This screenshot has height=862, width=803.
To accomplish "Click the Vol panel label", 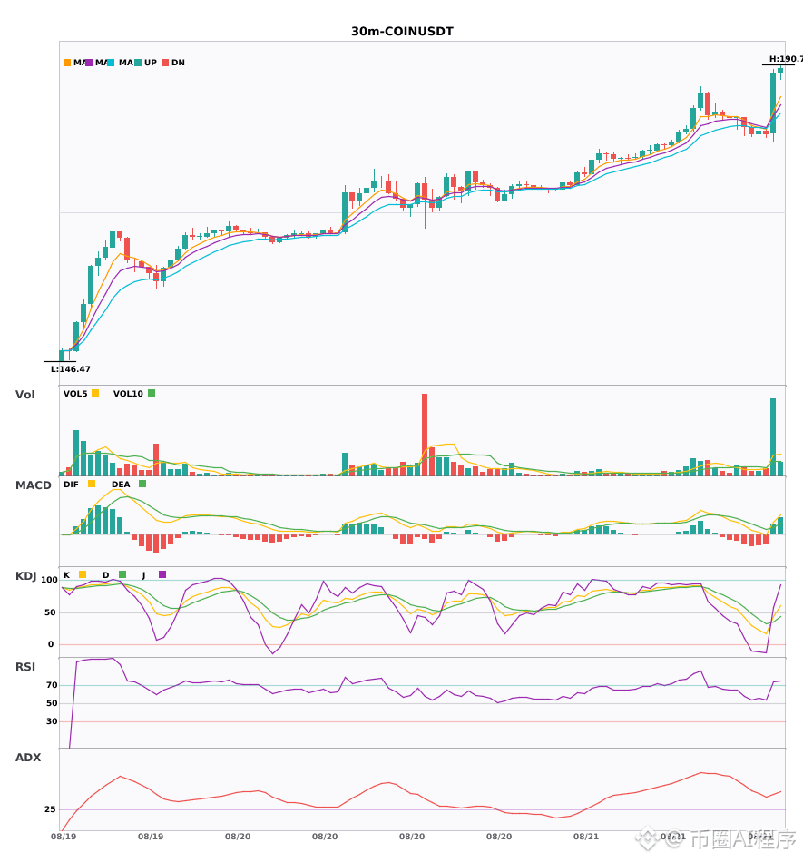I will (24, 395).
